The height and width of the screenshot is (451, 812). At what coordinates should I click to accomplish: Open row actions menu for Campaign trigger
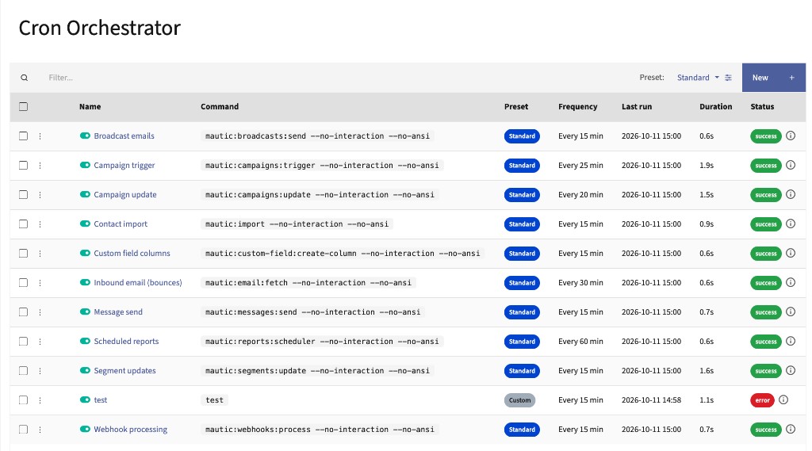(40, 166)
